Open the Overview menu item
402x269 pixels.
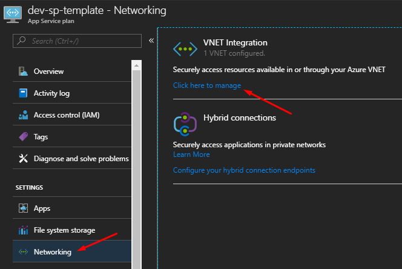coord(48,71)
